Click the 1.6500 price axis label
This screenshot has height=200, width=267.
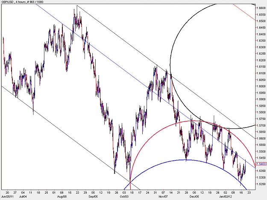click(261, 21)
